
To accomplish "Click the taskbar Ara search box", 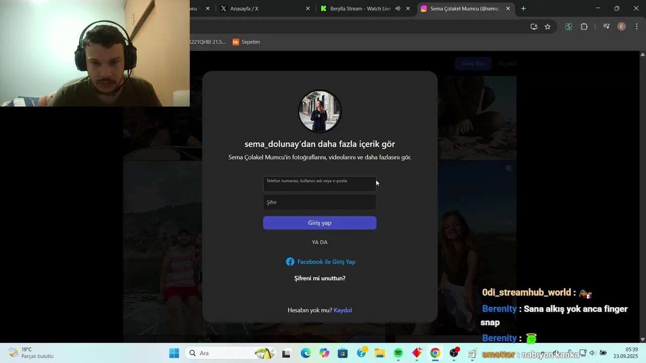I will pyautogui.click(x=231, y=353).
